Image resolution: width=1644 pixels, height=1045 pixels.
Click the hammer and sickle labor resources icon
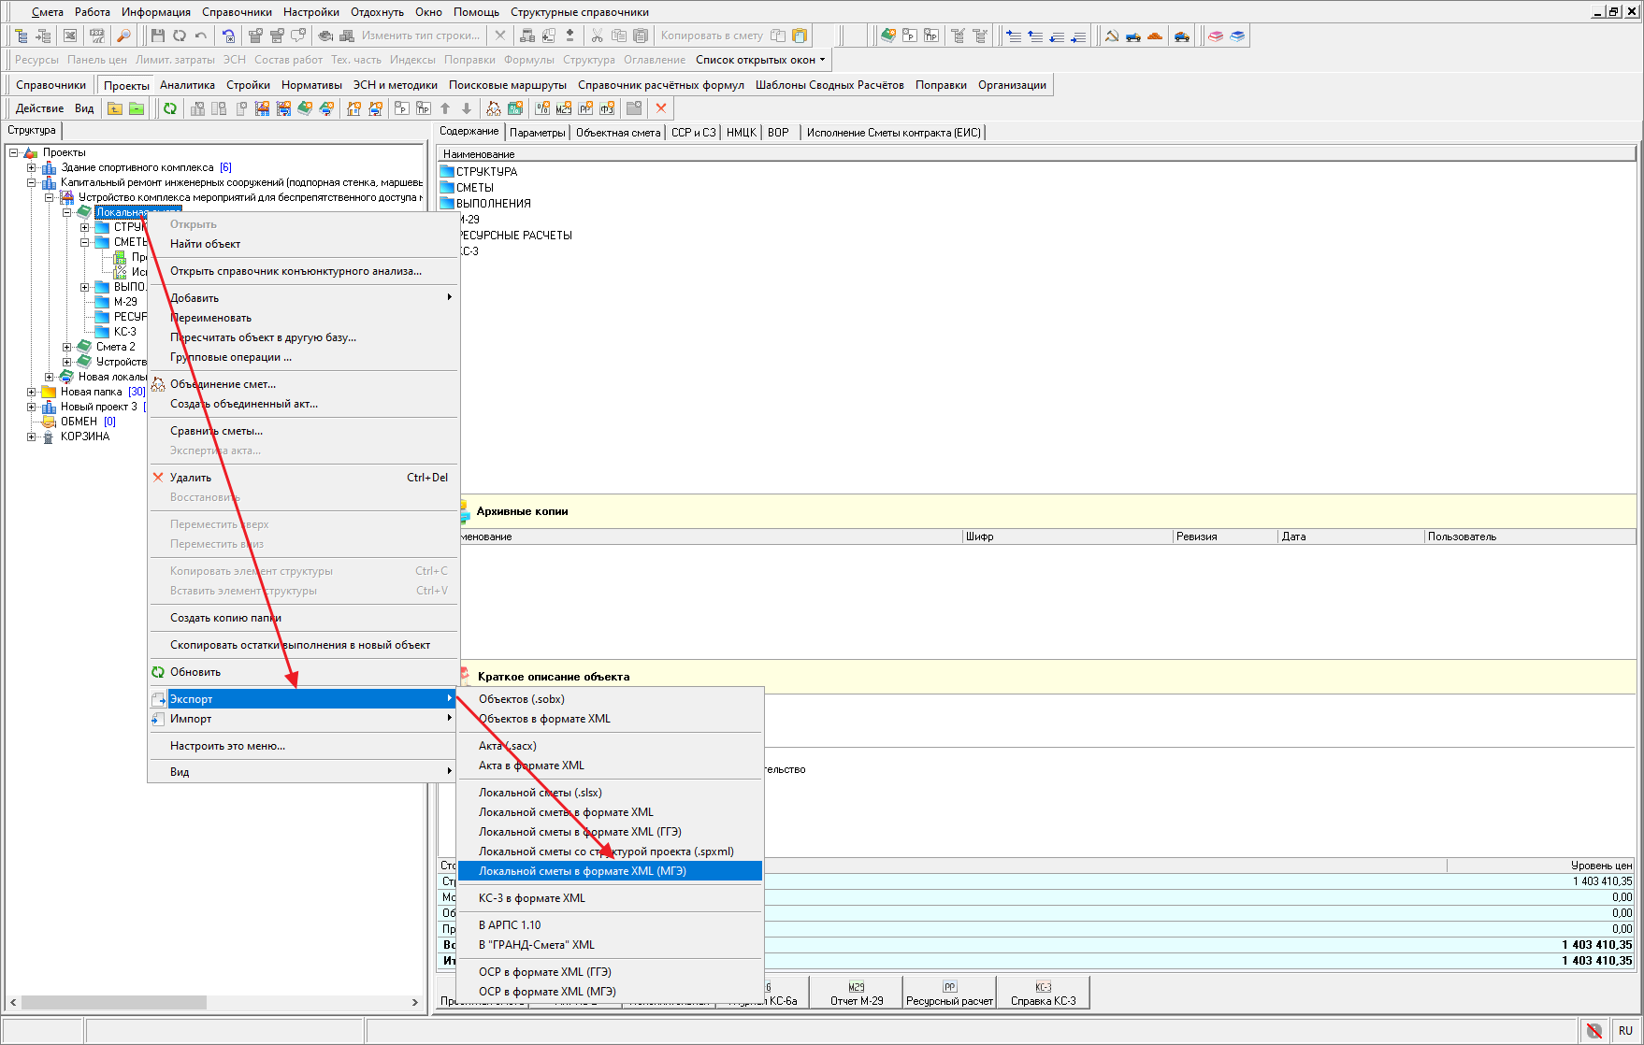coord(1111,36)
